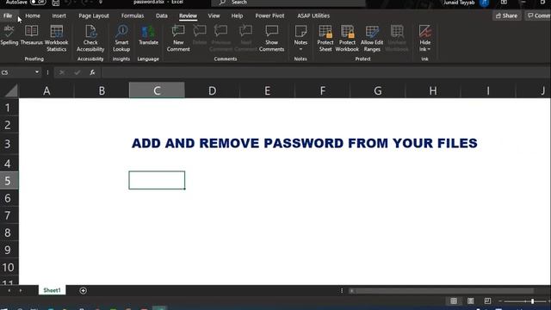Click the horizontal scrollbar
Image resolution: width=551 pixels, height=310 pixels.
pyautogui.click(x=443, y=291)
